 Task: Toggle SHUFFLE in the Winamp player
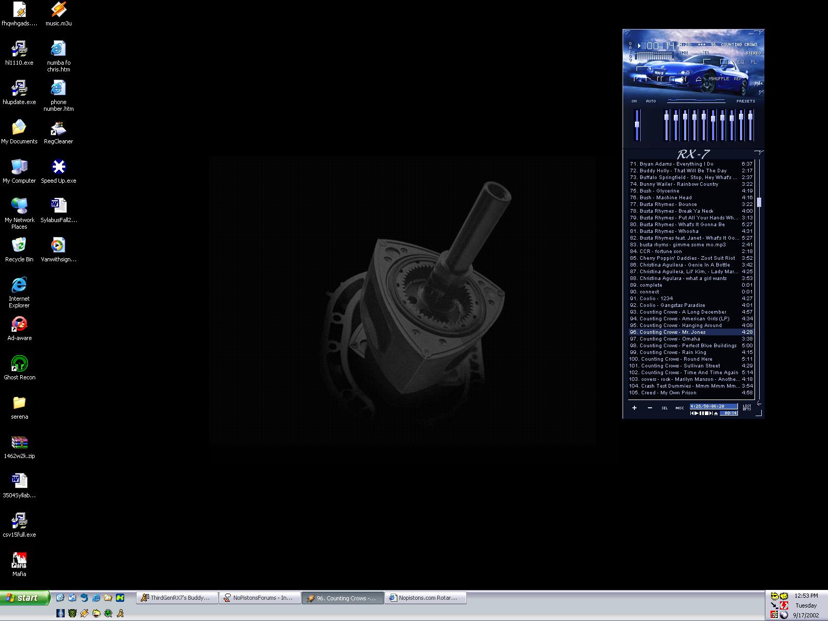pyautogui.click(x=719, y=79)
